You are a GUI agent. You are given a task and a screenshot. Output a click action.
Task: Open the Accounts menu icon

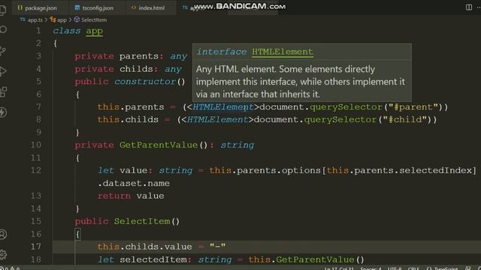pos(3,235)
